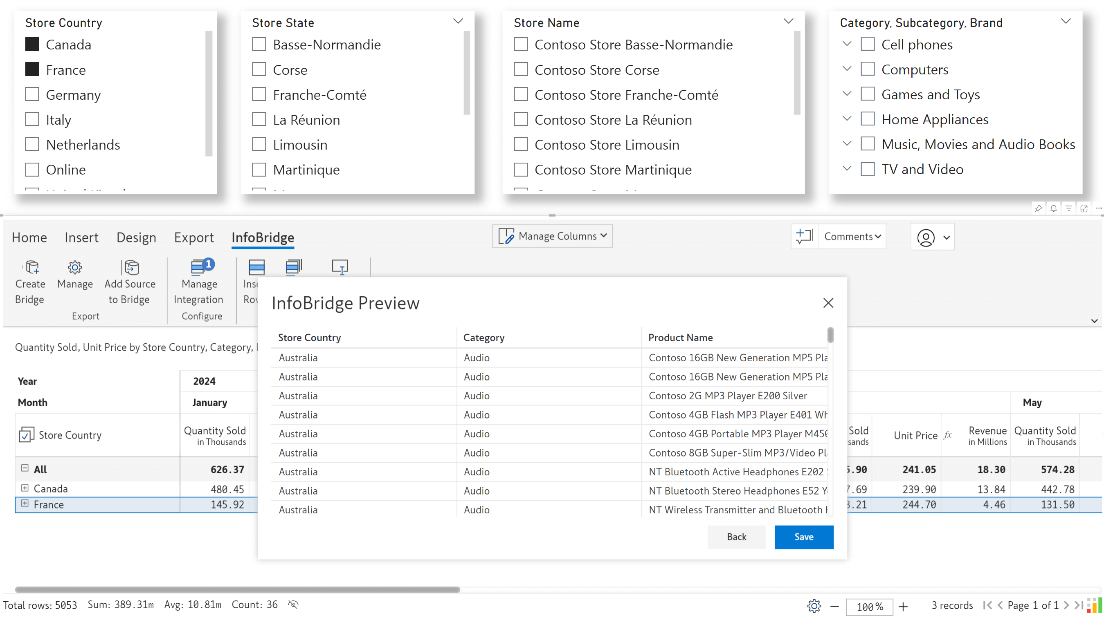The width and height of the screenshot is (1104, 618).
Task: Go to first page arrow
Action: coord(987,605)
